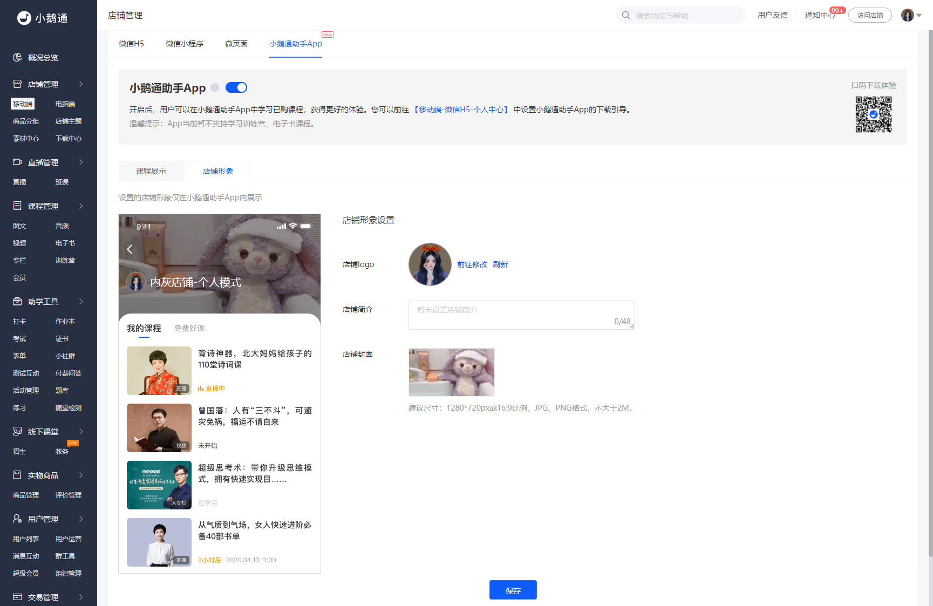Click the 店铺封面 cover thumbnail
This screenshot has height=606, width=933.
[x=452, y=372]
